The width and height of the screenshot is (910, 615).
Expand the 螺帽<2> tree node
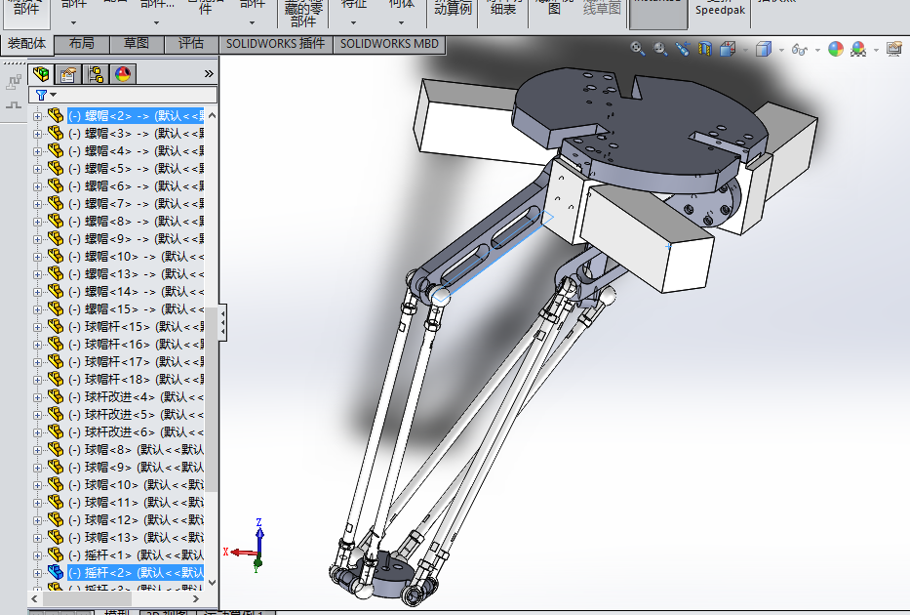coord(38,116)
